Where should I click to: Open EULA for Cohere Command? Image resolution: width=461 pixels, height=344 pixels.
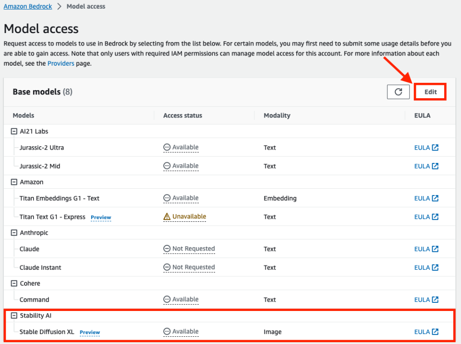click(426, 300)
